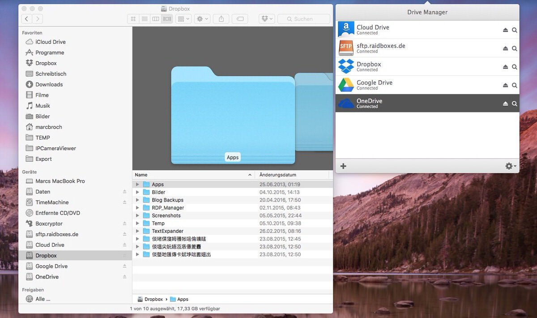Expand the Apps folder disclosure triangle

(138, 185)
